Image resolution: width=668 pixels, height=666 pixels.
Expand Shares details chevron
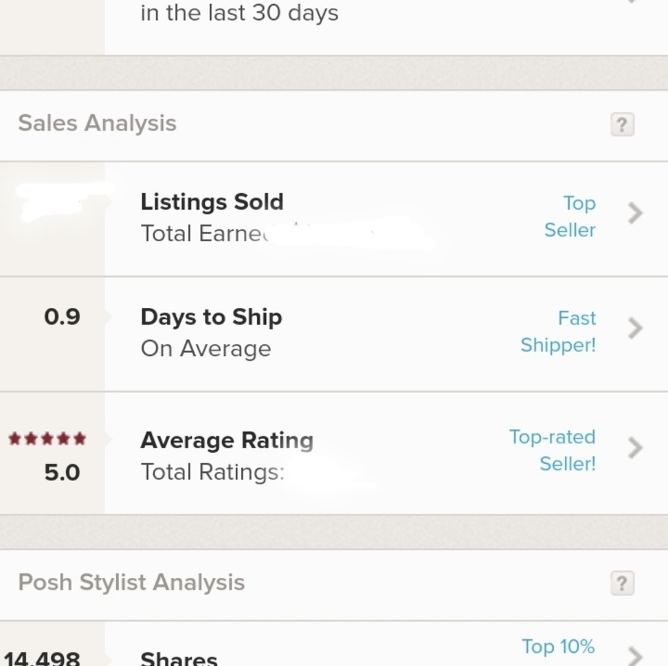click(x=635, y=655)
